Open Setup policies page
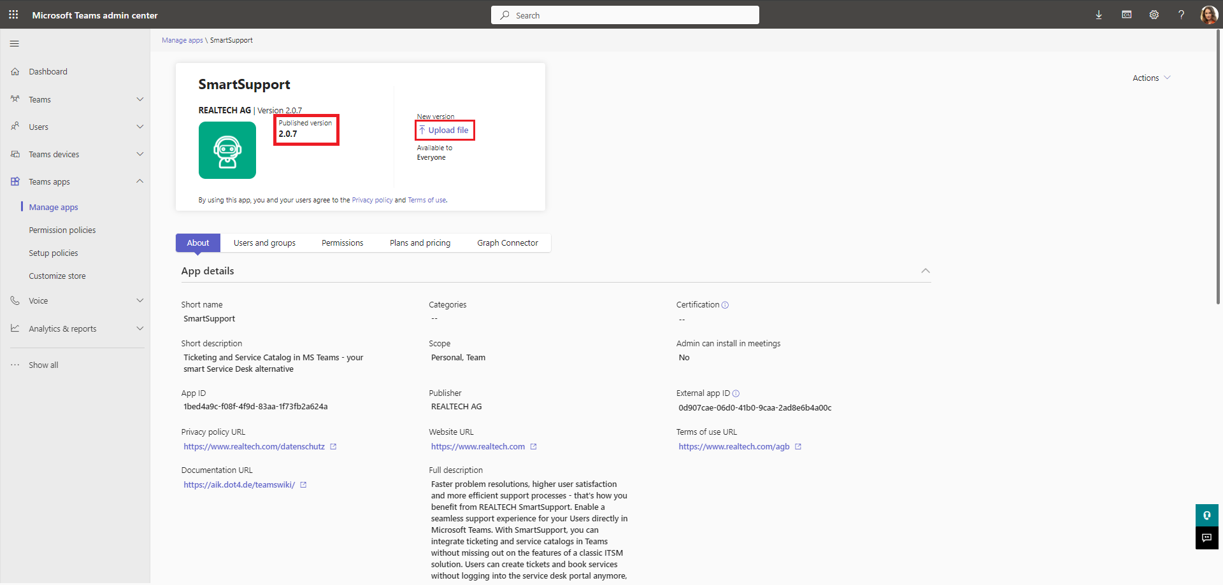This screenshot has width=1223, height=585. point(54,253)
